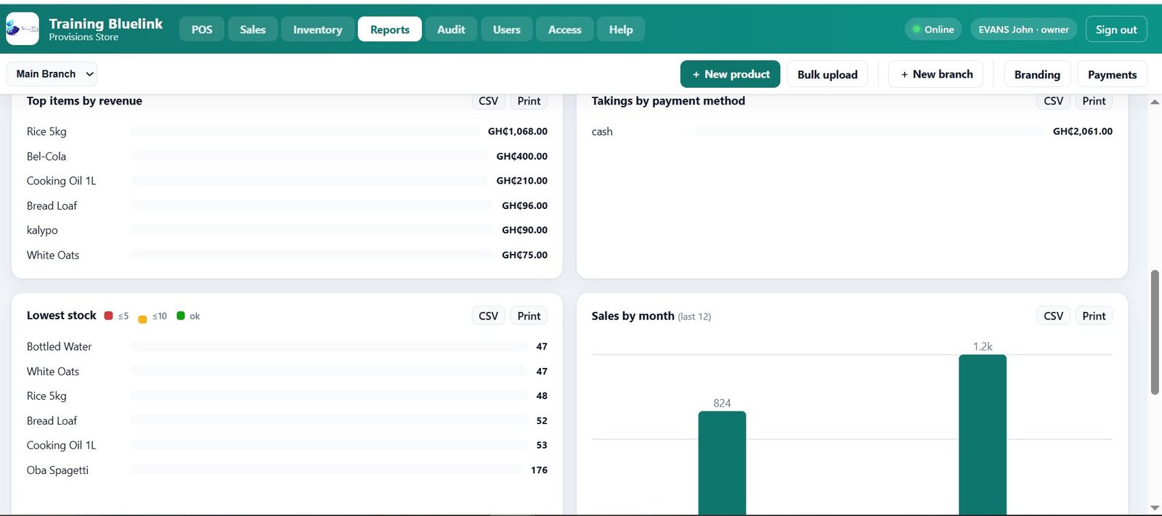Open Branding settings
The height and width of the screenshot is (516, 1162).
[x=1037, y=74]
